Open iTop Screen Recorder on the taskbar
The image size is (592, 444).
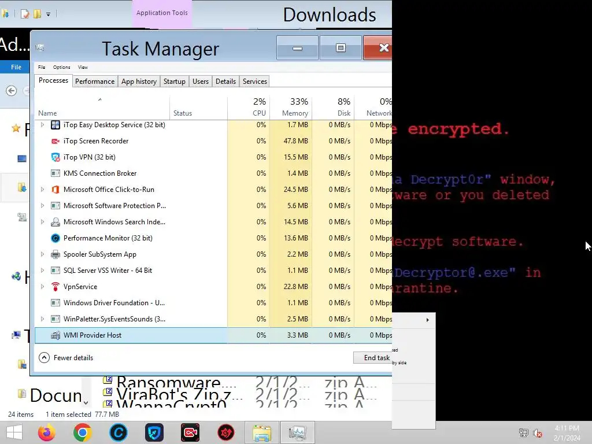click(190, 432)
